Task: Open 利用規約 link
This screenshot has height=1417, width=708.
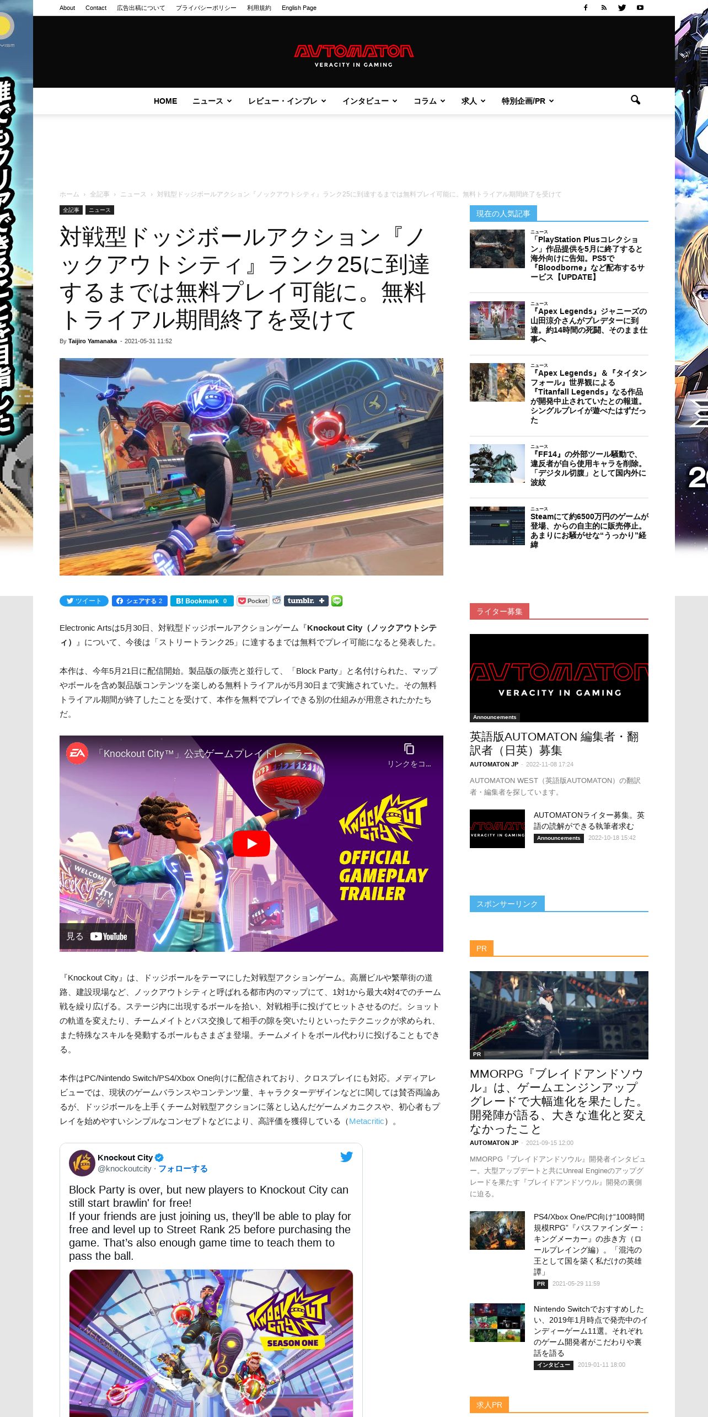Action: pyautogui.click(x=259, y=8)
